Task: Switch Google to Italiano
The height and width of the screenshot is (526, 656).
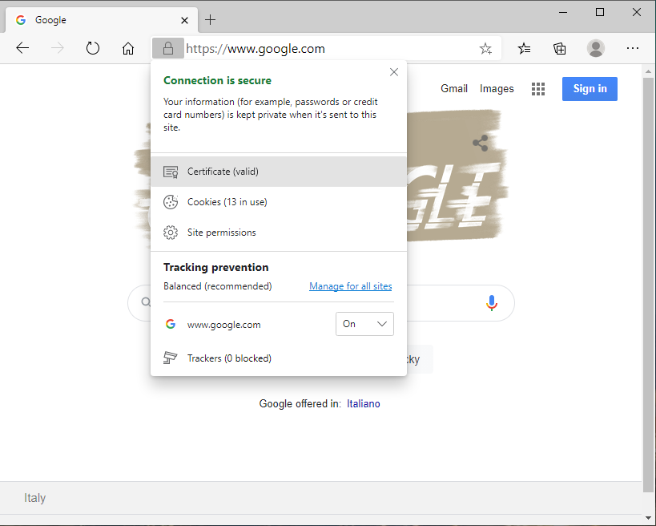Action: [x=363, y=403]
